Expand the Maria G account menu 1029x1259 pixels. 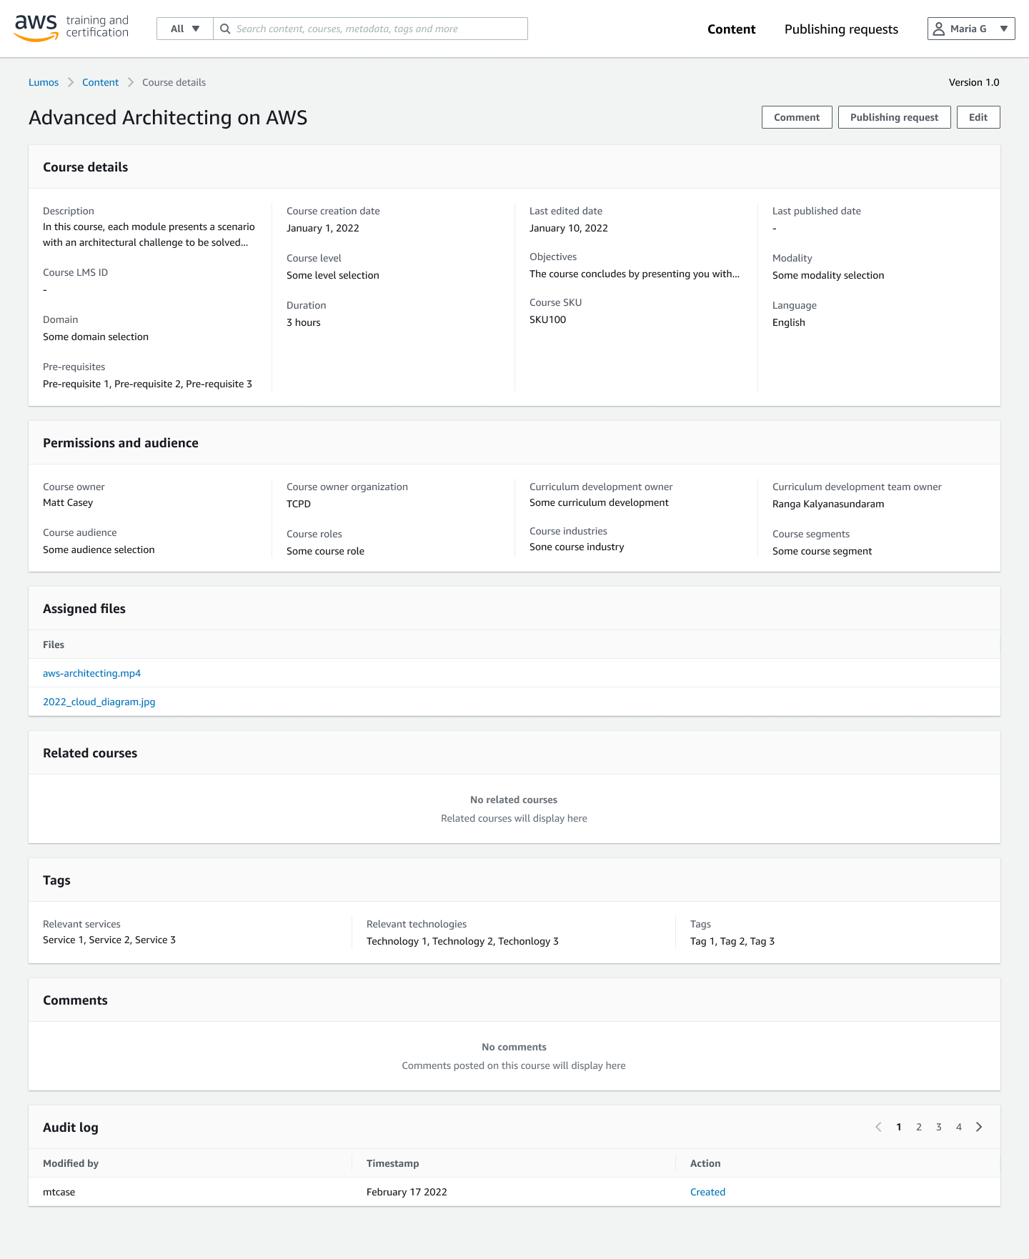pos(971,29)
